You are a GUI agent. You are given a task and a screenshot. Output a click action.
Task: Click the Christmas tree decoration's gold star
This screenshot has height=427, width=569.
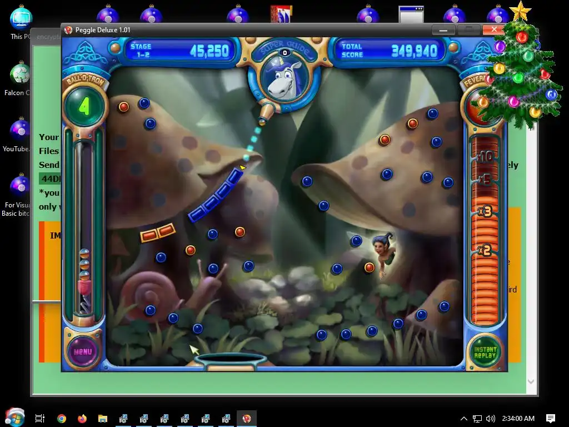tap(520, 11)
